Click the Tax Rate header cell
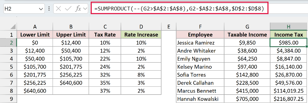This screenshot has width=308, height=103. pos(105,35)
